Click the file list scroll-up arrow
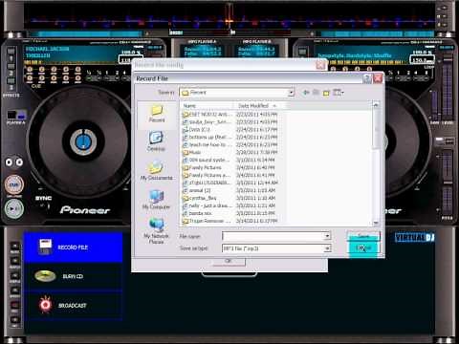Image resolution: width=459 pixels, height=344 pixels. (376, 105)
